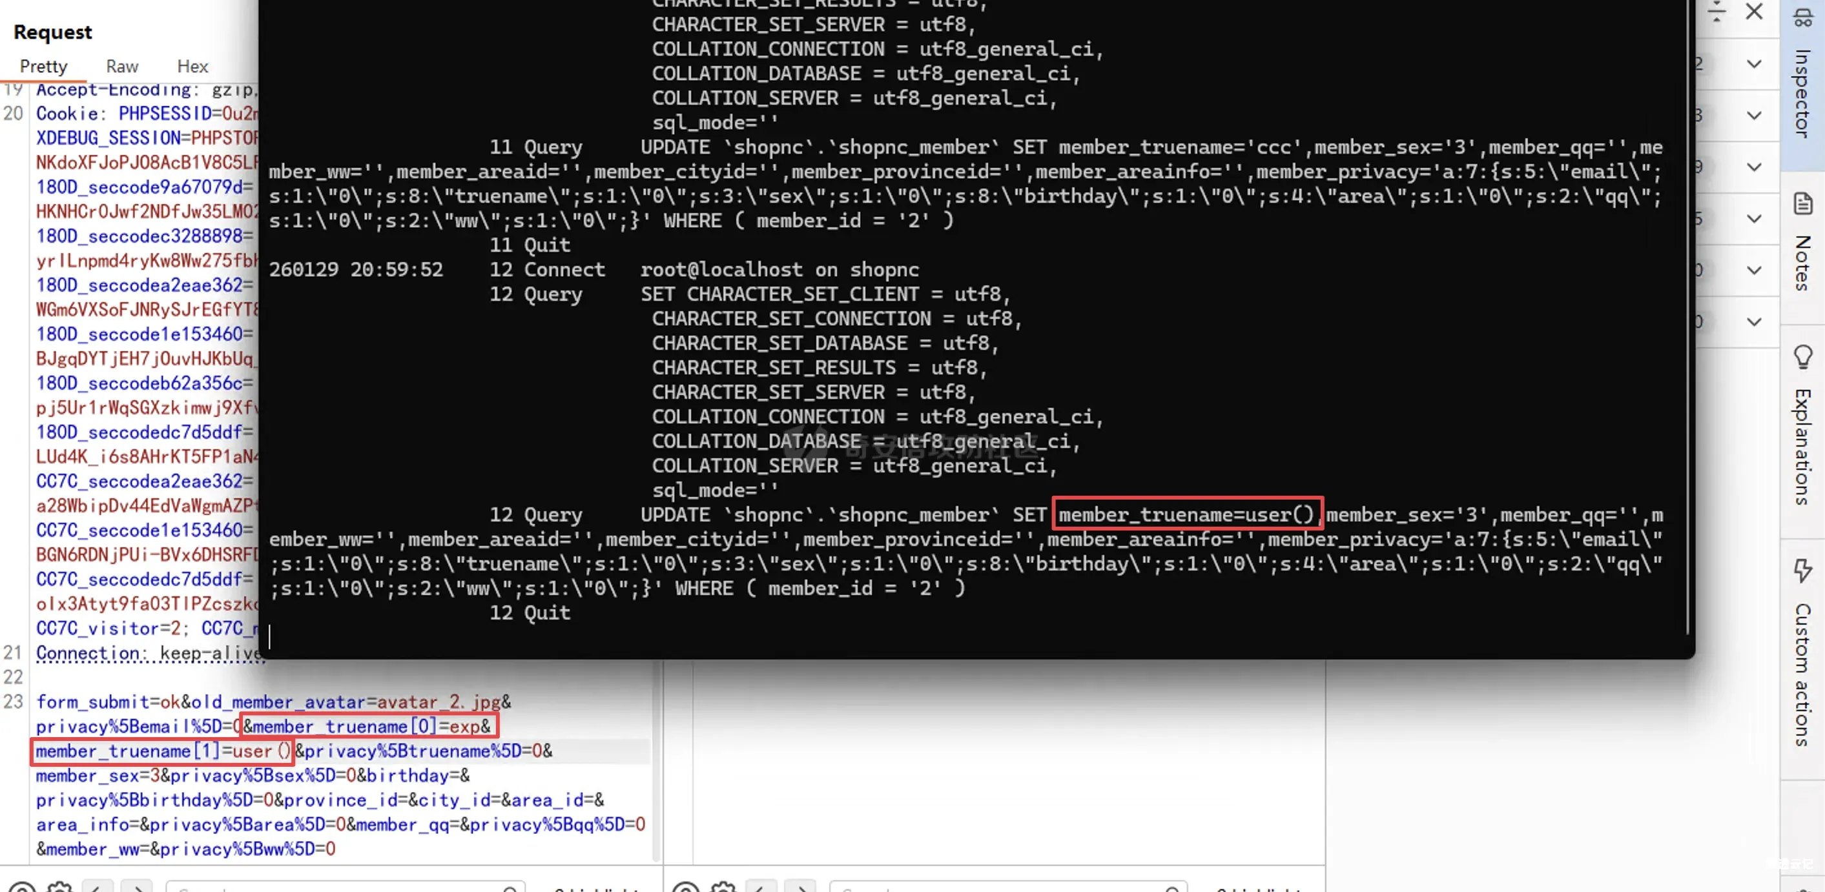Switch to the Raw request tab
The image size is (1825, 892).
pyautogui.click(x=122, y=66)
